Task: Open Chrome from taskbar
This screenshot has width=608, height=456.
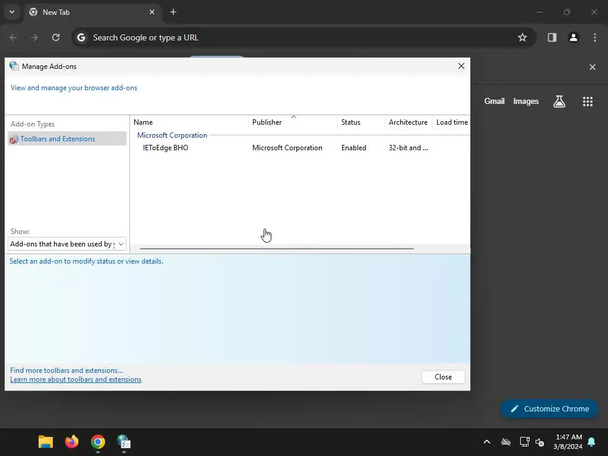Action: coord(98,442)
